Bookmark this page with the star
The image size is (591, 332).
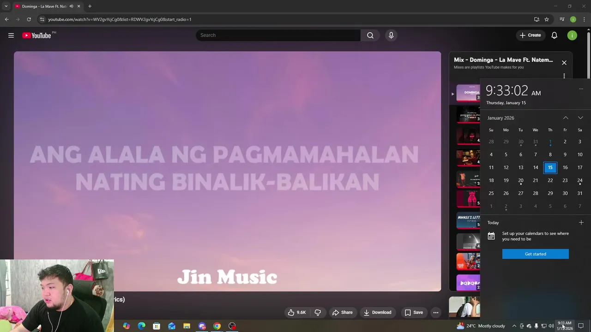(547, 19)
